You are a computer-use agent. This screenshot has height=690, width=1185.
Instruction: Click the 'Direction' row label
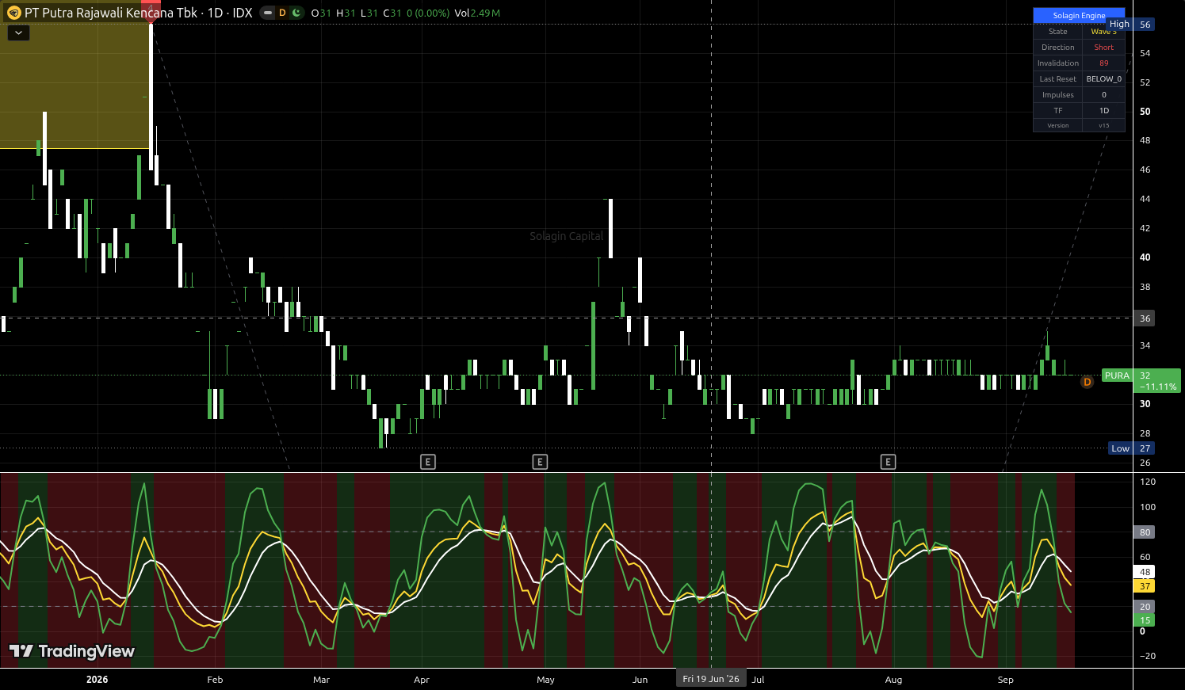[1058, 48]
